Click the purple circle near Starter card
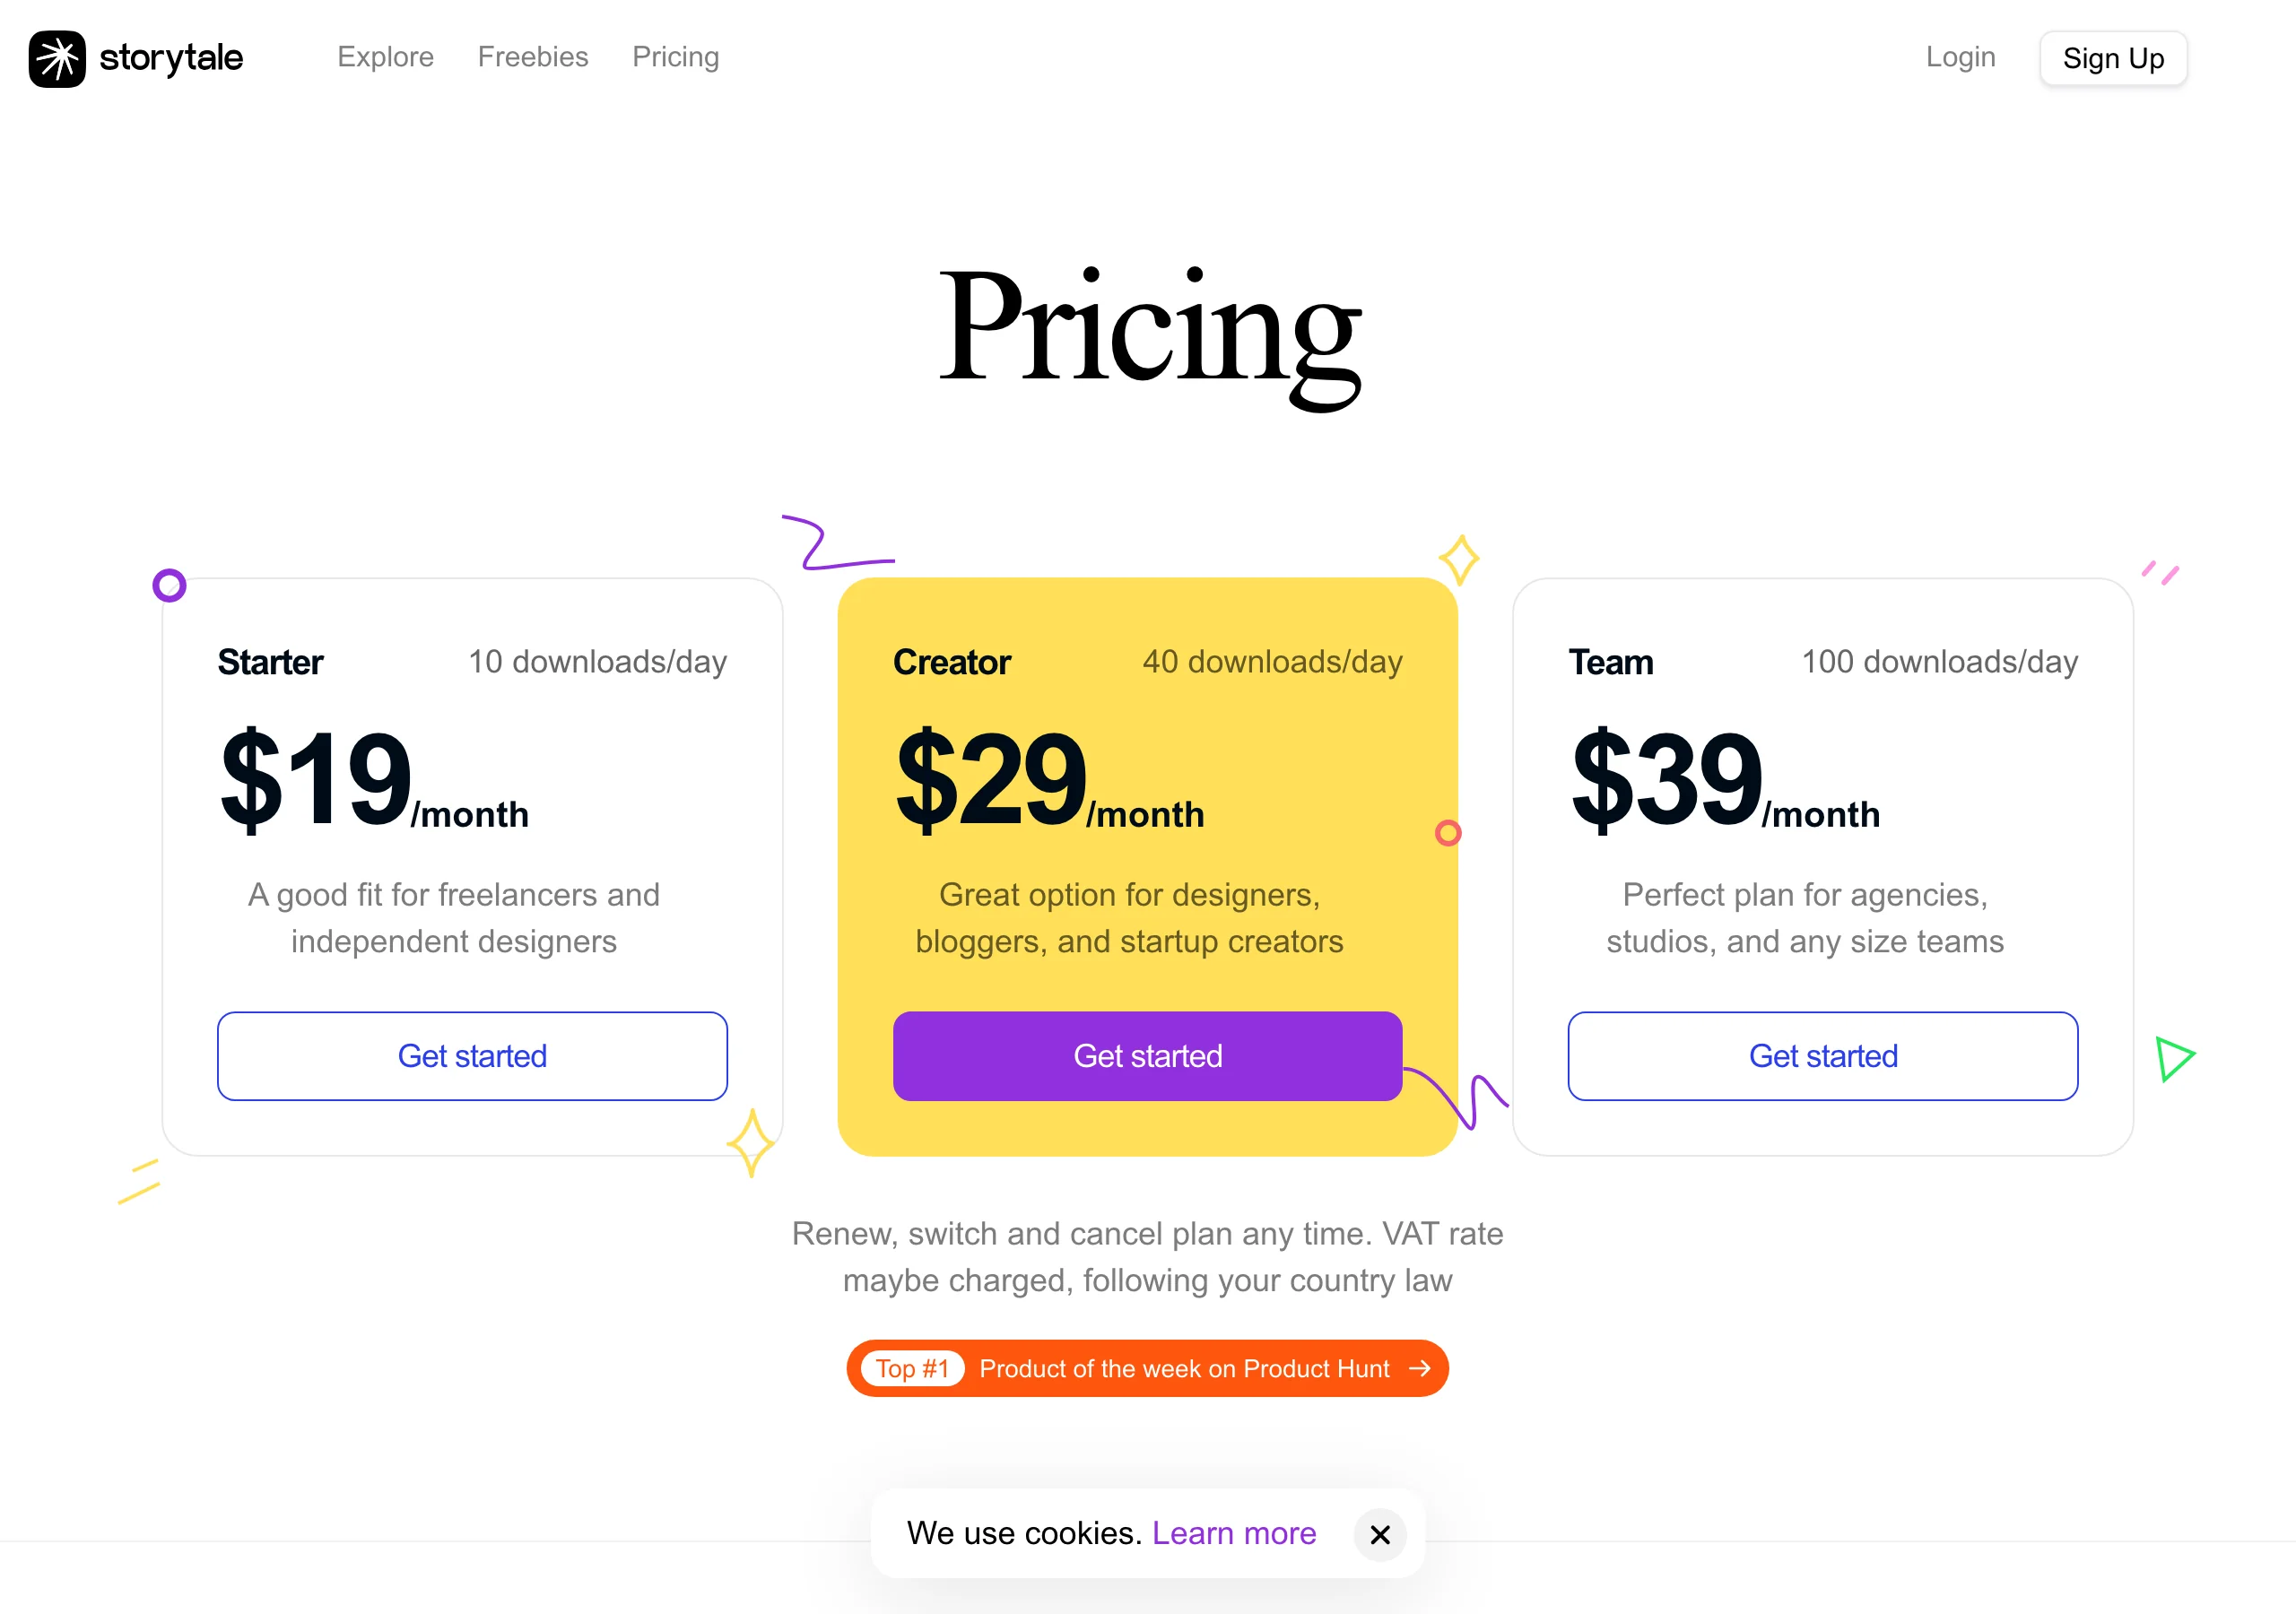Viewport: 2296px width, 1614px height. click(x=169, y=585)
